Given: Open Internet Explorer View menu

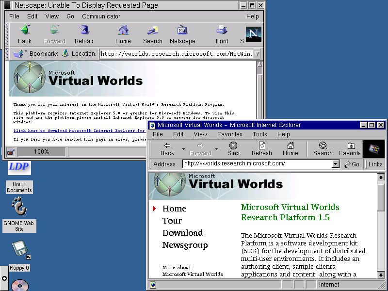Looking at the screenshot, I should coord(200,134).
